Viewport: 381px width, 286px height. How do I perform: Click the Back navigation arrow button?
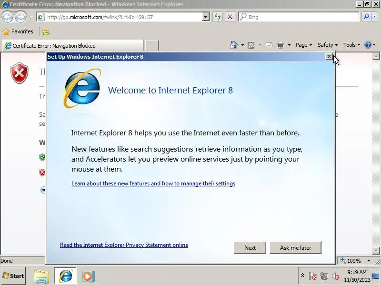pyautogui.click(x=7, y=17)
